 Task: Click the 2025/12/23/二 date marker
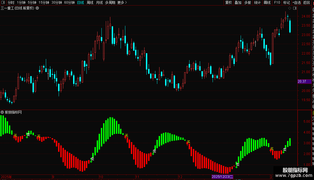click(x=222, y=177)
